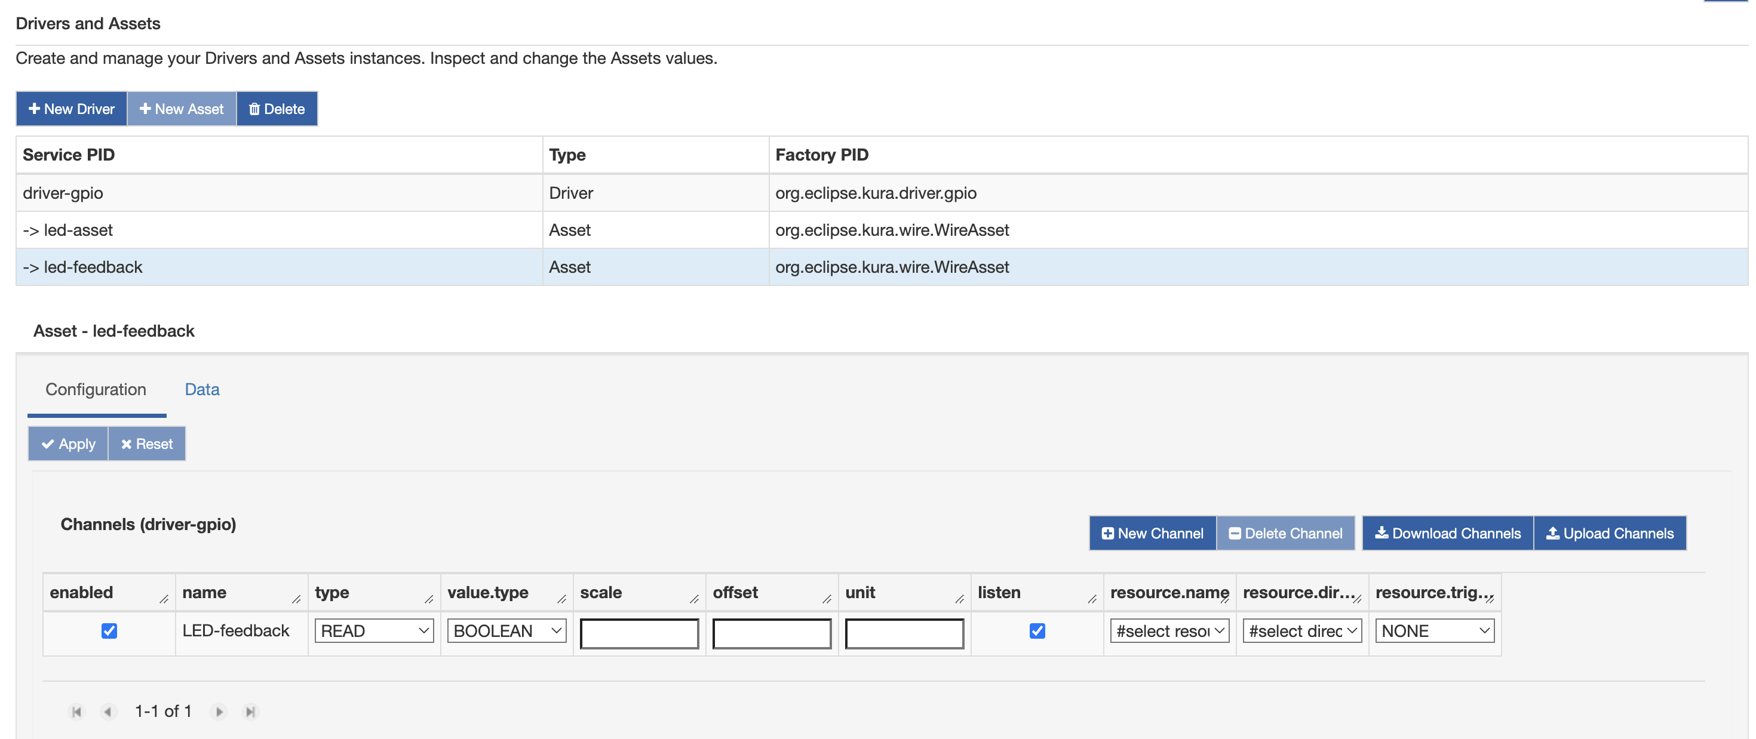This screenshot has width=1756, height=739.
Task: Click the Driver type cell for driver-gpio
Action: (656, 193)
